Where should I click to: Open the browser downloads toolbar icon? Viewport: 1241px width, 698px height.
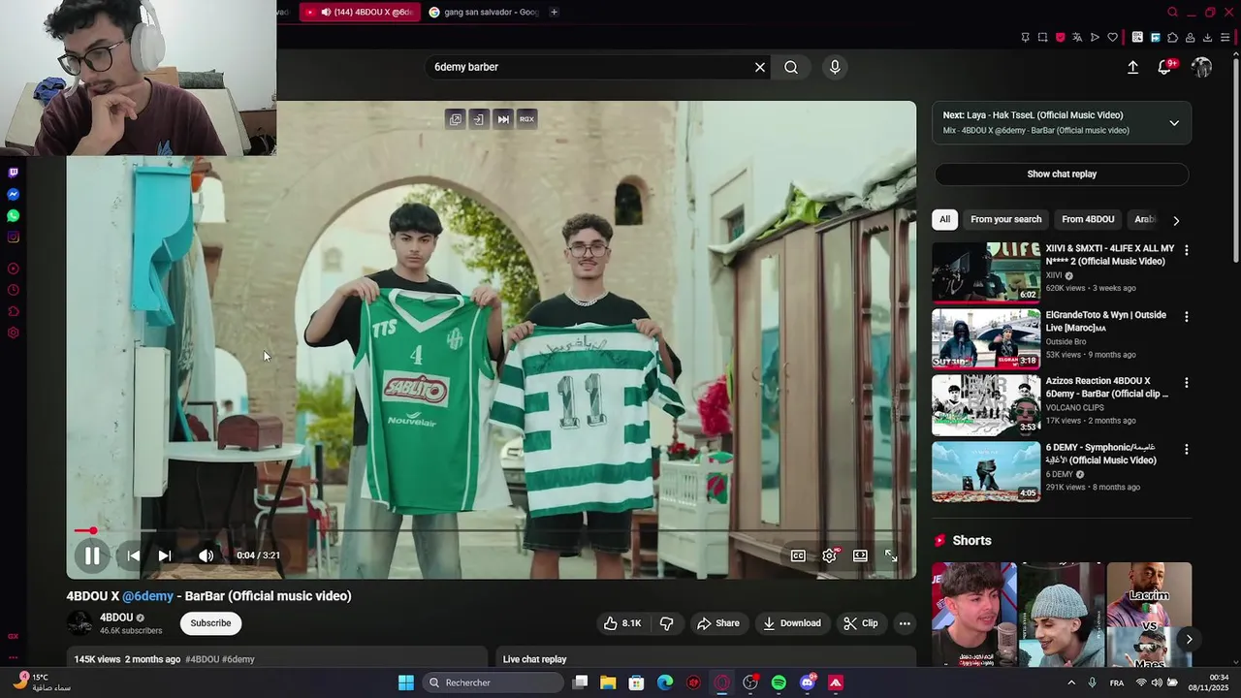pos(1207,38)
